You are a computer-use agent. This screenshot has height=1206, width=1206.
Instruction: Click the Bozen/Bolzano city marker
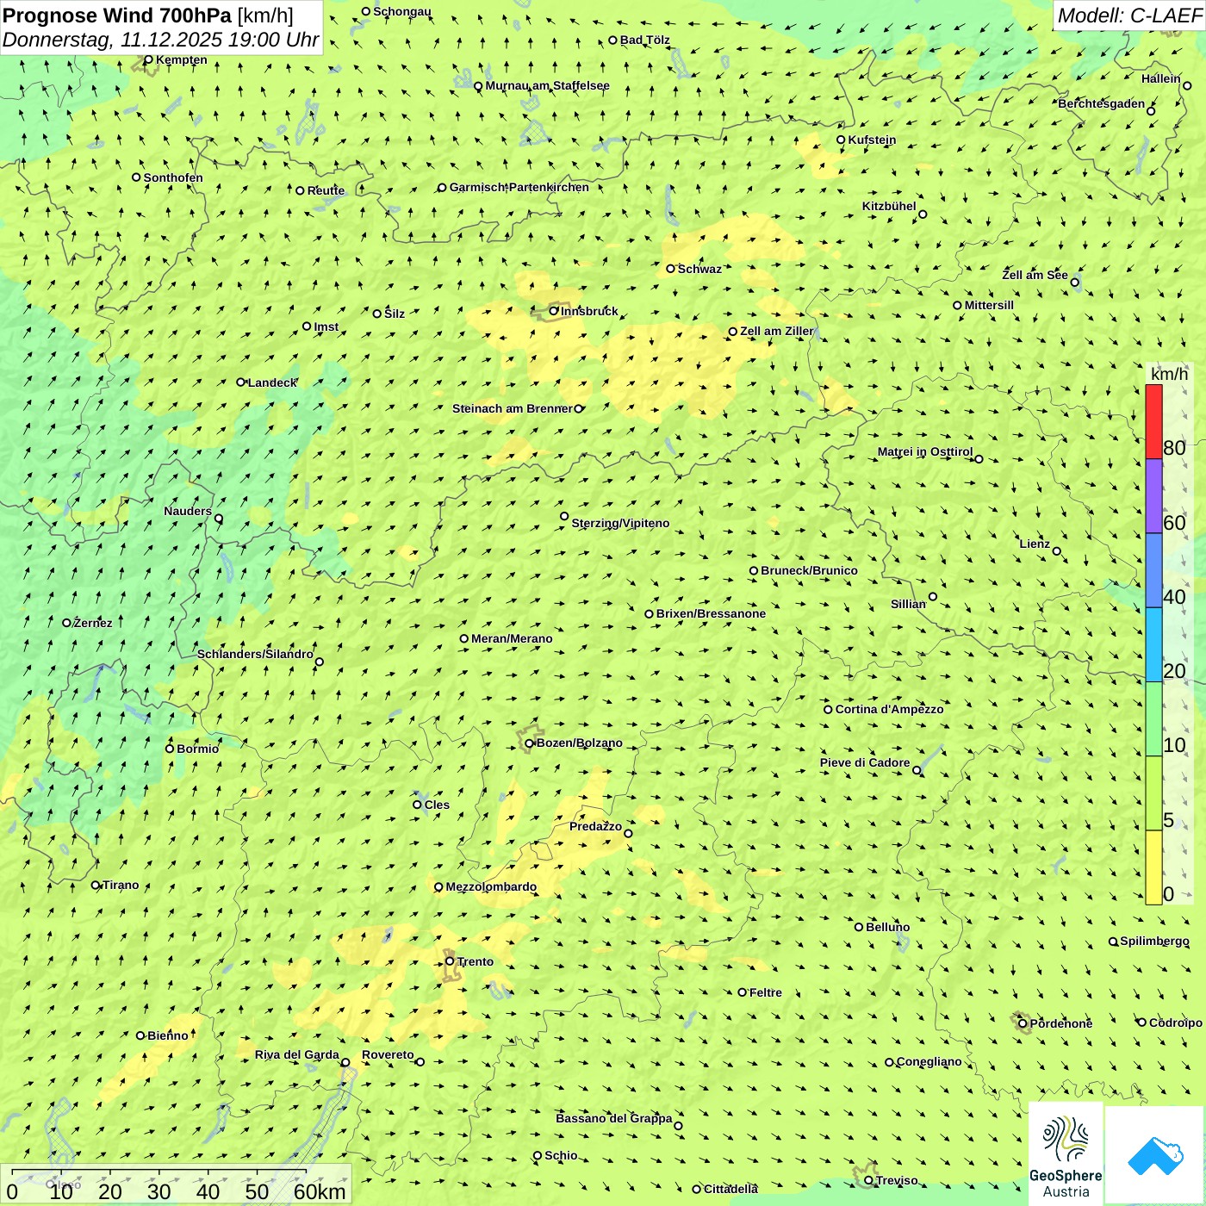[529, 743]
